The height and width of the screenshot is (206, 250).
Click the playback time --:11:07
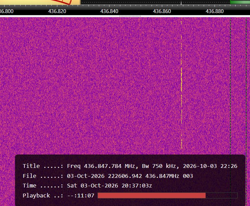pos(81,195)
